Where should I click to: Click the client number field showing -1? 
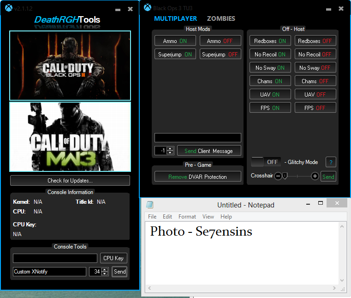point(161,151)
